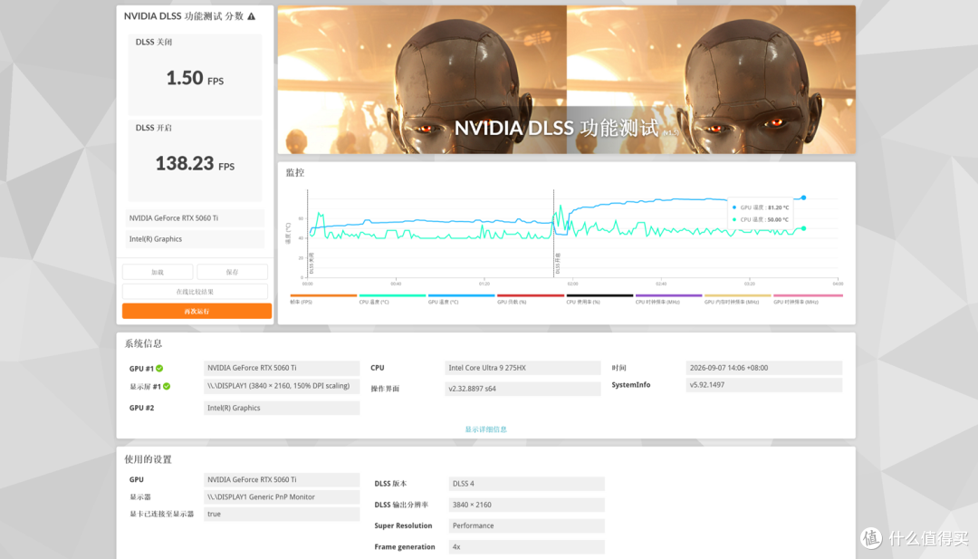978x559 pixels.
Task: Click the 显示器 value \\.\DISPLAY1 Generic PnP Monitor
Action: pyautogui.click(x=282, y=497)
